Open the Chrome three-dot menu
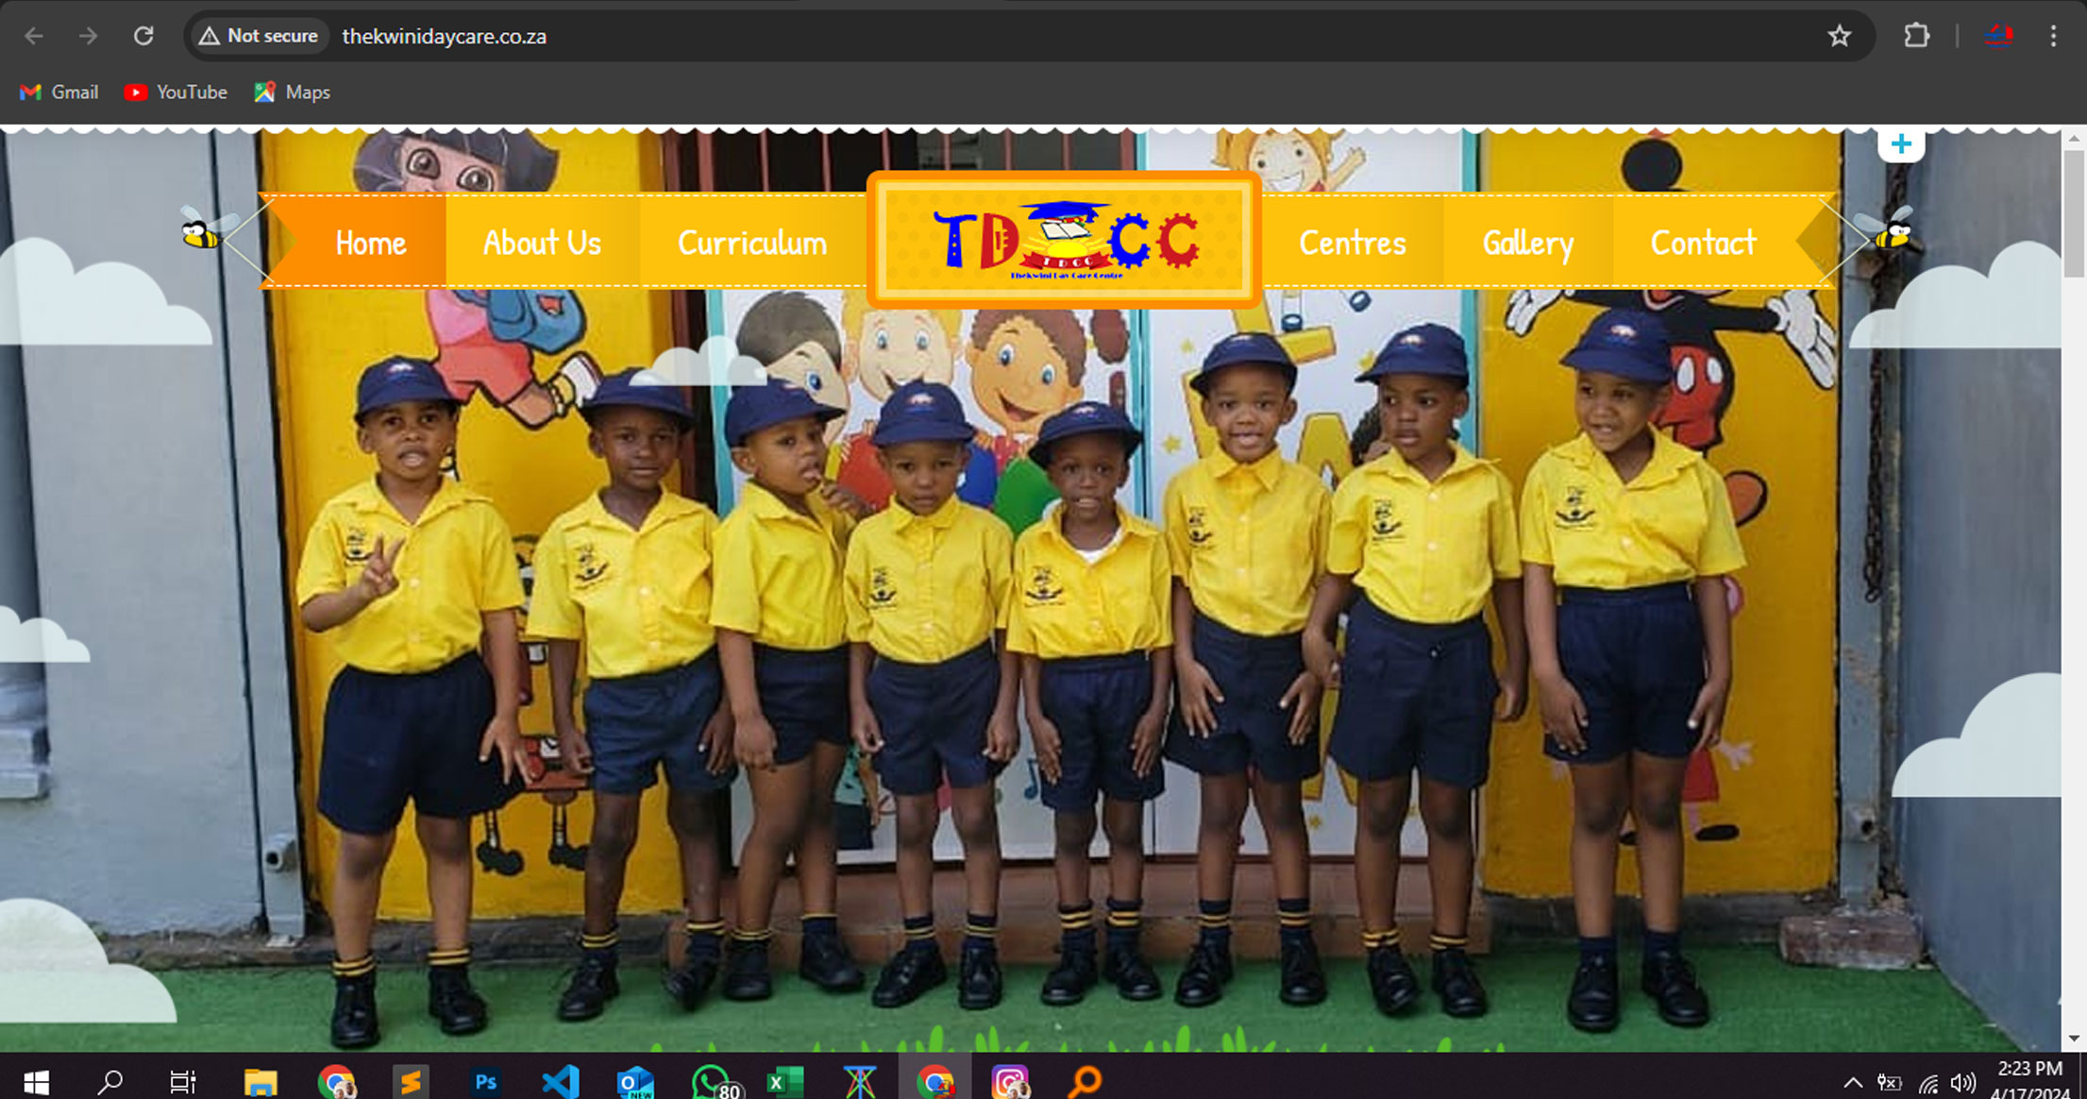Image resolution: width=2087 pixels, height=1099 pixels. click(x=2053, y=36)
